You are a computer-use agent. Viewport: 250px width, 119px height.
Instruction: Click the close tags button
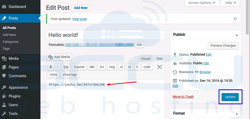(70, 75)
